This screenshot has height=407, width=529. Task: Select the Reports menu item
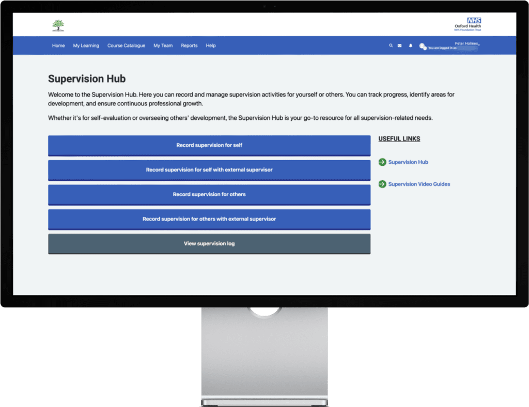[189, 45]
